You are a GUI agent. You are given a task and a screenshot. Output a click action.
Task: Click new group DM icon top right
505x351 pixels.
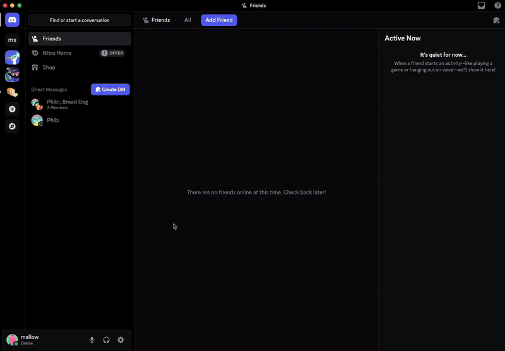496,20
